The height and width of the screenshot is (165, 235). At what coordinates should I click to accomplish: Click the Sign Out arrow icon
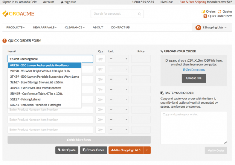click(62, 2)
